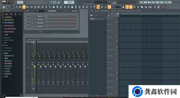180x98 pixels.
Task: Click the 808 Snare channel button
Action: click(x=40, y=26)
